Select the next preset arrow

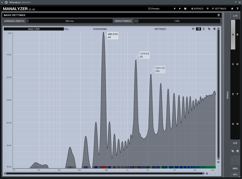pyautogui.click(x=180, y=8)
